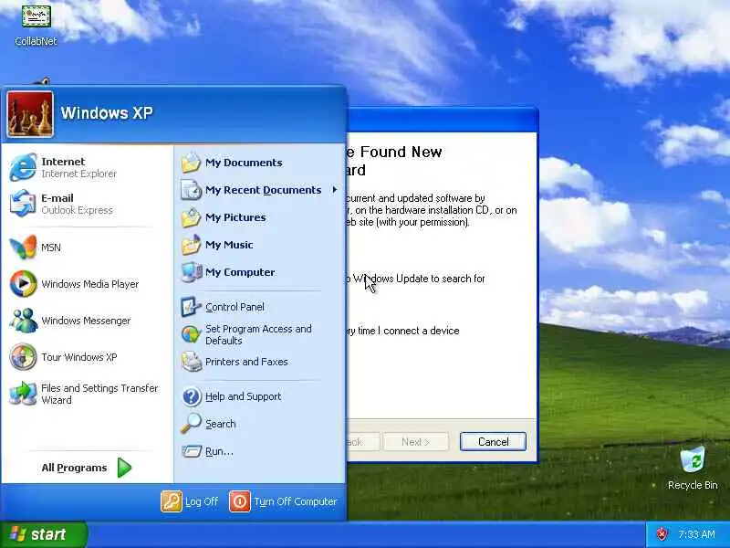Select the Printers and Faxes menu label

(x=246, y=362)
